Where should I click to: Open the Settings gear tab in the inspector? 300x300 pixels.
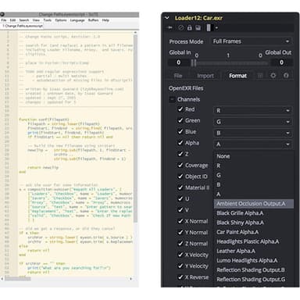click(273, 76)
